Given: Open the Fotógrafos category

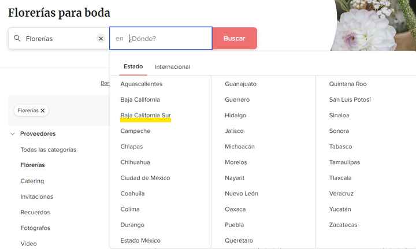Looking at the screenshot, I should pyautogui.click(x=35, y=228).
